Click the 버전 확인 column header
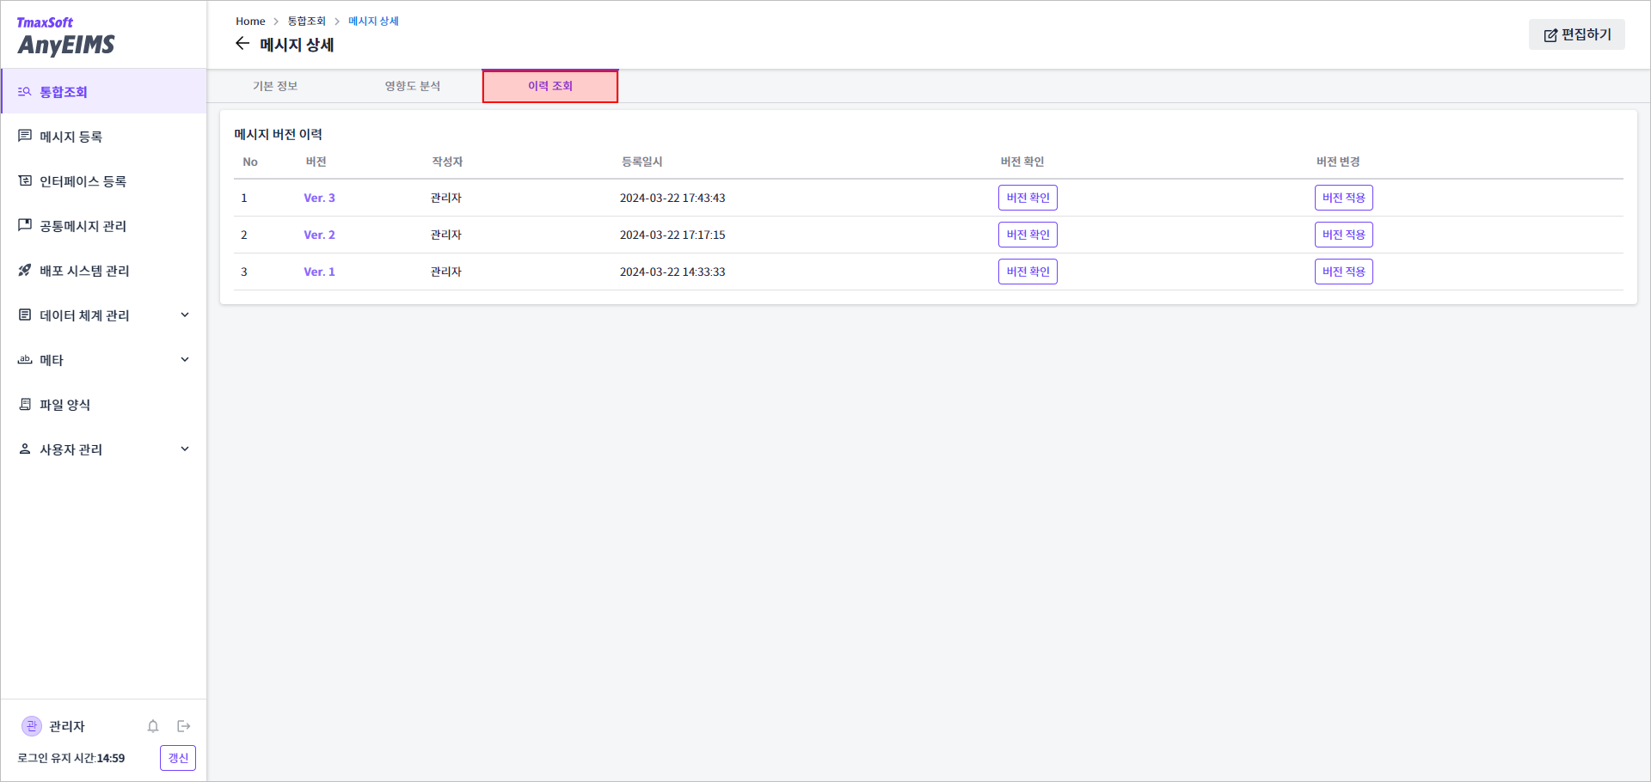The width and height of the screenshot is (1651, 782). pos(1022,162)
